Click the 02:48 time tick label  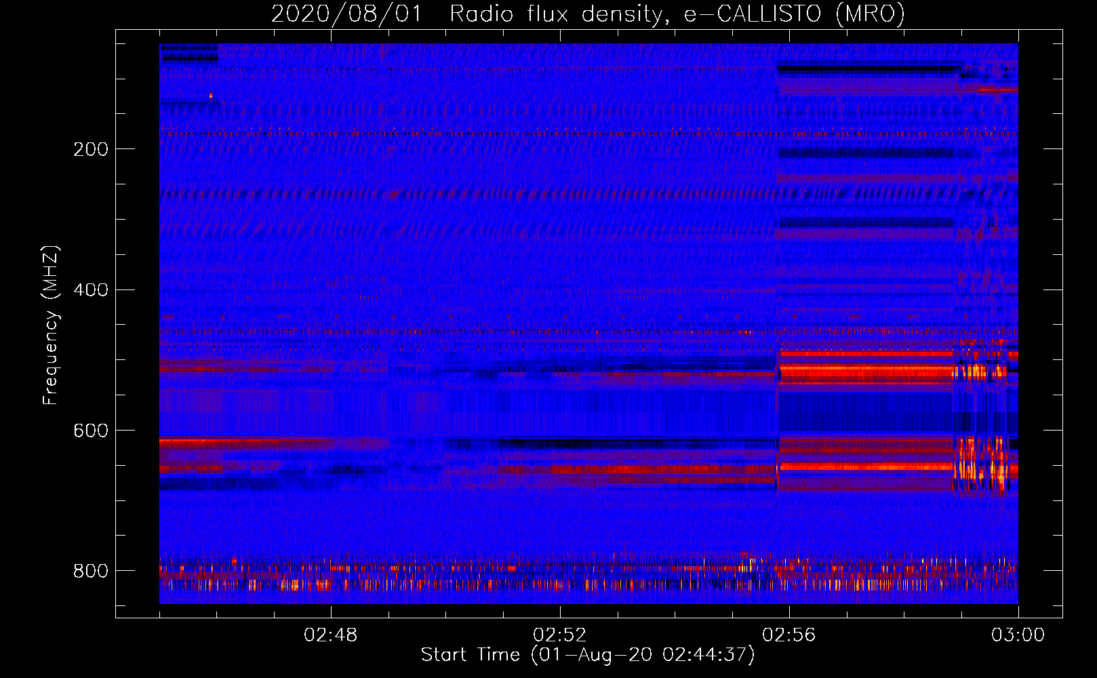[x=331, y=635]
